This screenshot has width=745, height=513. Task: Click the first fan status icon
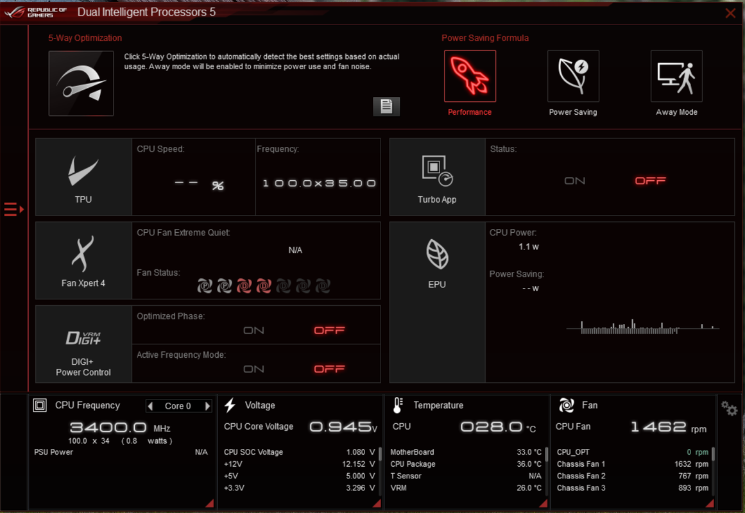pyautogui.click(x=205, y=286)
